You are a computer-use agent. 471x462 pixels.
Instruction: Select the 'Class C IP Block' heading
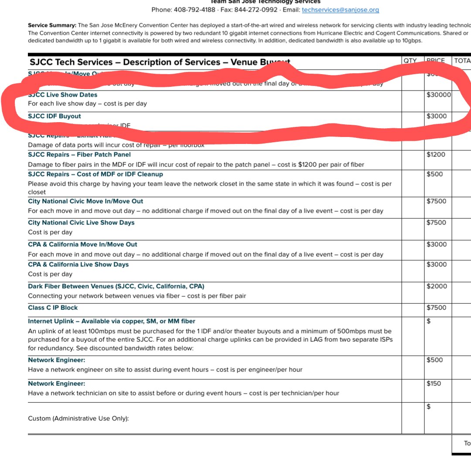[x=53, y=308]
